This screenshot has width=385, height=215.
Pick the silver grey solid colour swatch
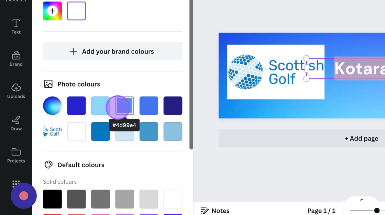pos(125,199)
